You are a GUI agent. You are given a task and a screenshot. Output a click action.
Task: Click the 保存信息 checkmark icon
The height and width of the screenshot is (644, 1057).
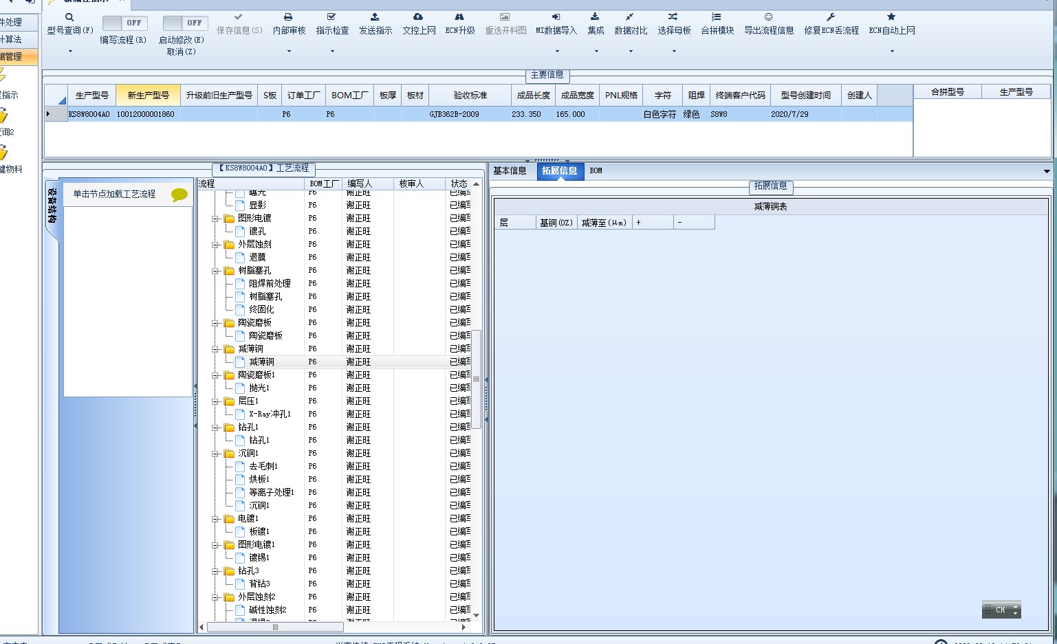click(x=239, y=16)
